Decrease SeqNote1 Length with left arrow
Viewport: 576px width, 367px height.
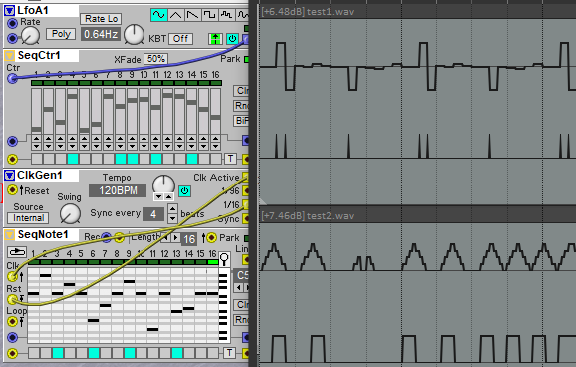click(x=166, y=238)
